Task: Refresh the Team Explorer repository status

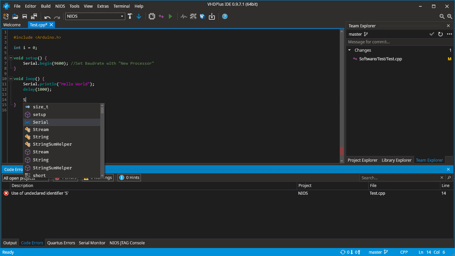Action: click(440, 34)
